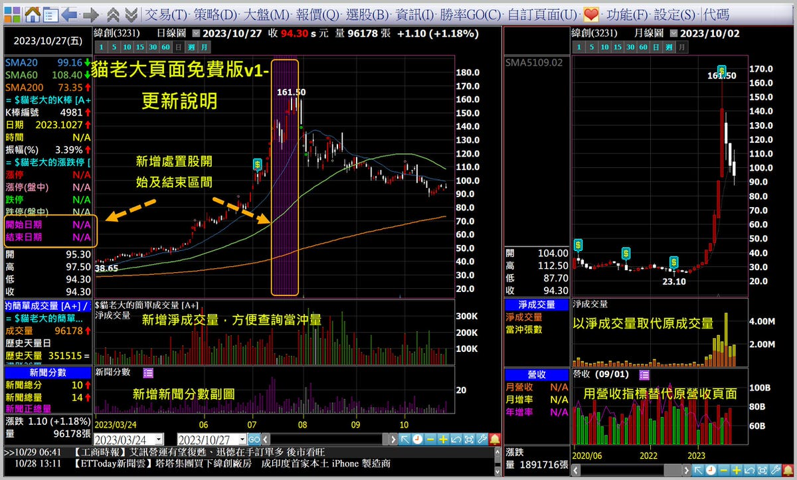This screenshot has height=480, width=797.
Task: Click the yellow plus zoom-in icon on daily chart
Action: [x=444, y=439]
